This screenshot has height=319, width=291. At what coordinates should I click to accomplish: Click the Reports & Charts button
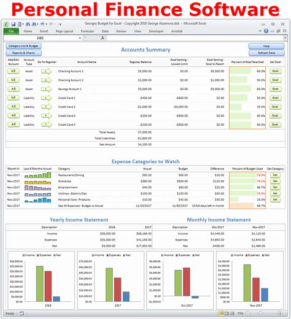point(23,53)
